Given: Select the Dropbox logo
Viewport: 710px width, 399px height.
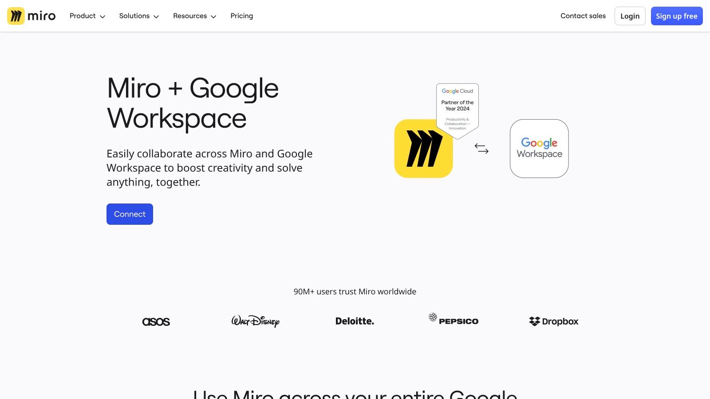Looking at the screenshot, I should tap(553, 321).
